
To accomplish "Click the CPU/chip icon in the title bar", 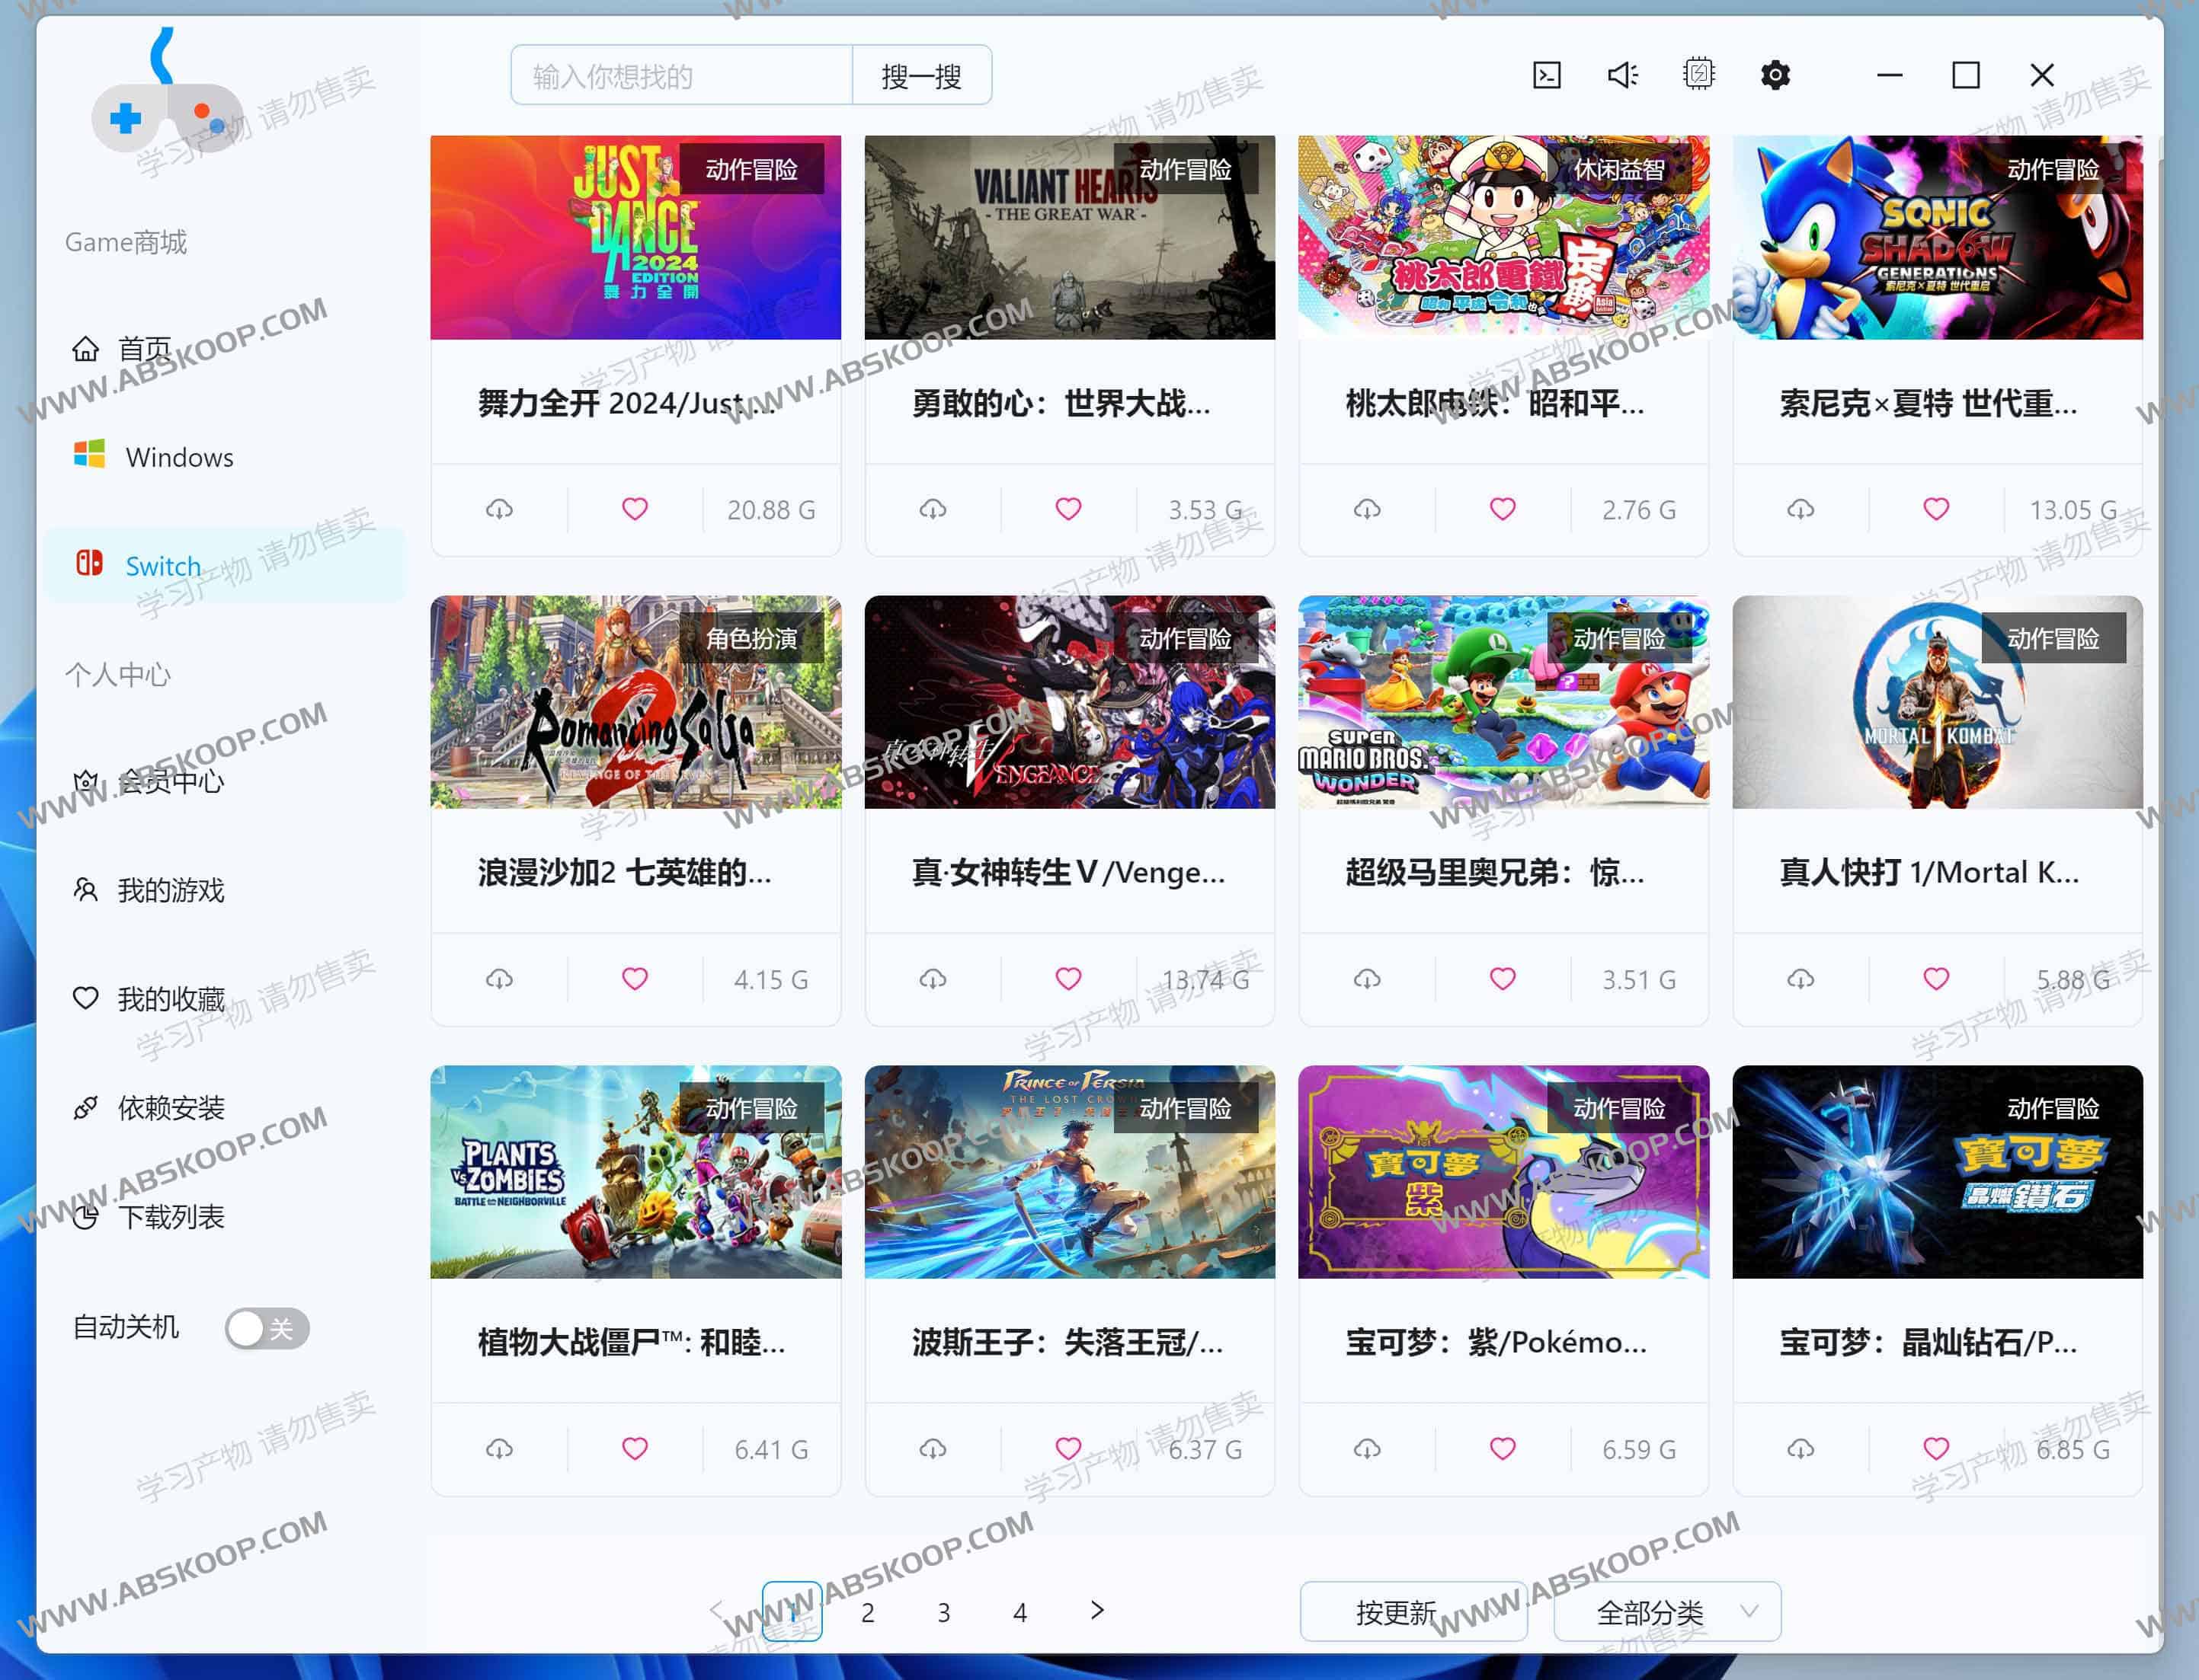I will [x=1700, y=74].
